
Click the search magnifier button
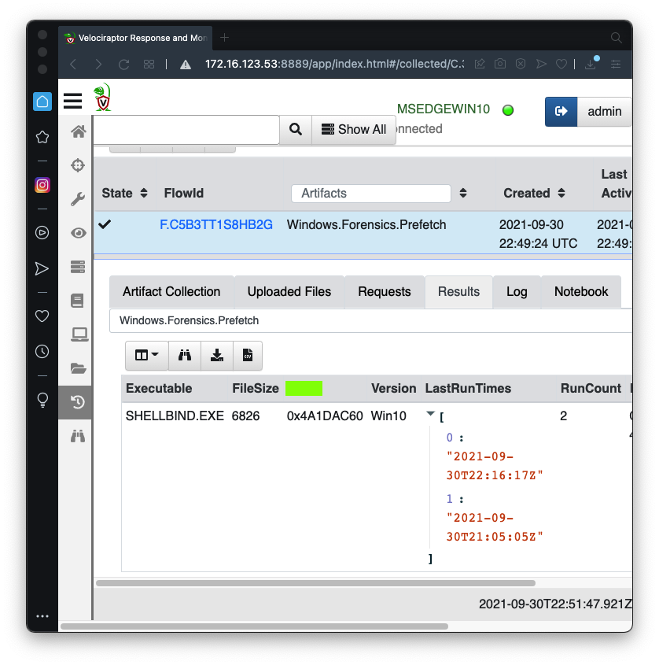click(296, 129)
